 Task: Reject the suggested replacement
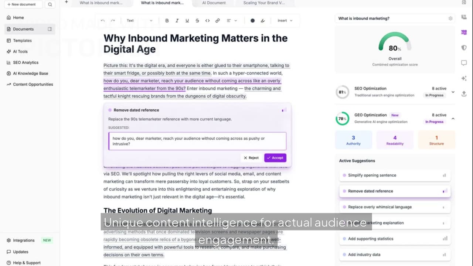point(251,158)
